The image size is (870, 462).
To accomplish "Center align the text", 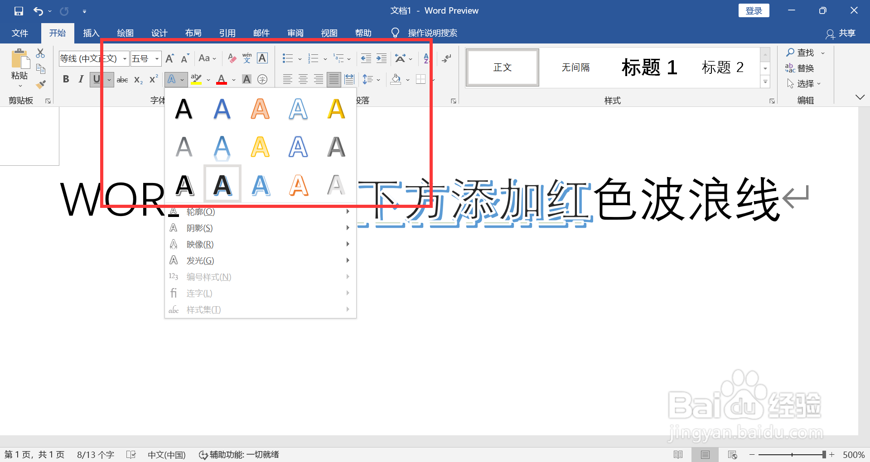I will 303,80.
